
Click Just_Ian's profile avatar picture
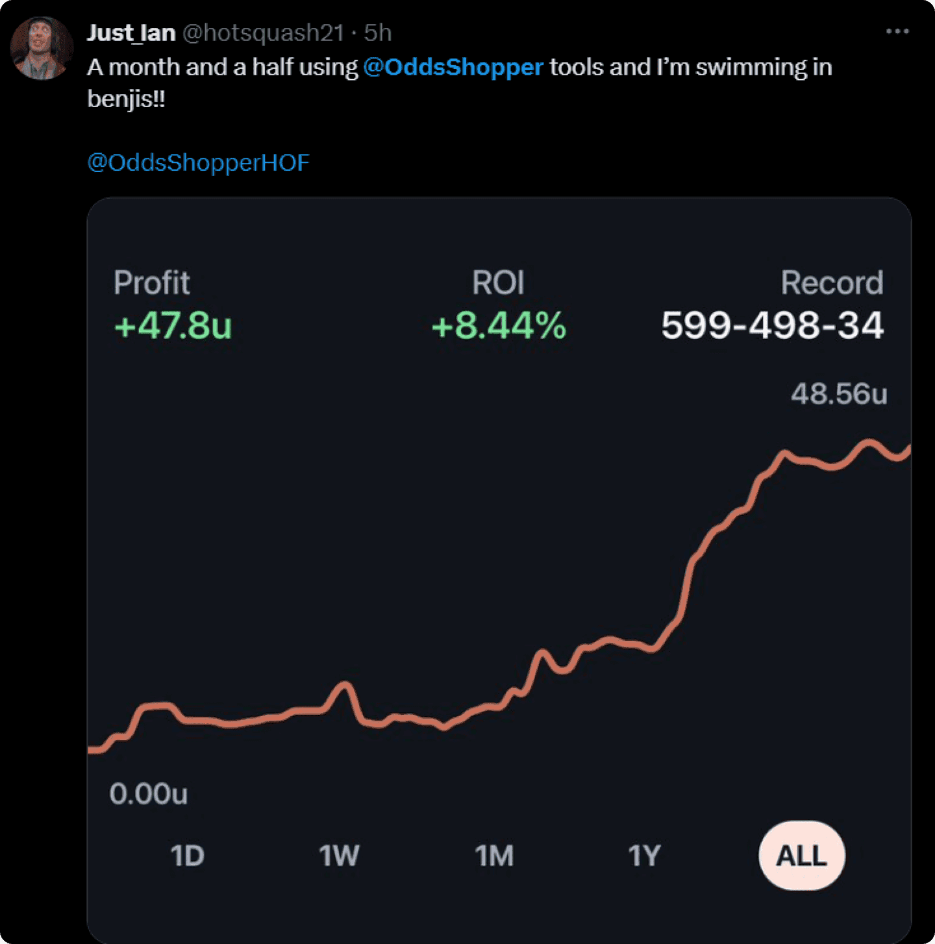click(x=42, y=49)
